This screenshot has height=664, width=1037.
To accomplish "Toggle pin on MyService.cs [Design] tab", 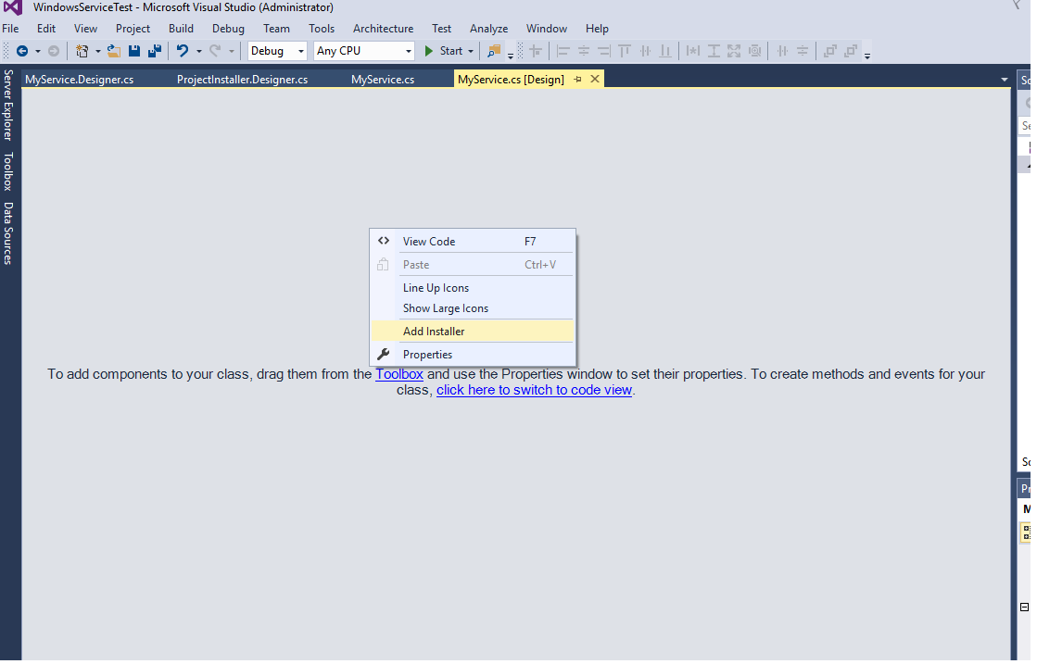I will click(x=577, y=80).
